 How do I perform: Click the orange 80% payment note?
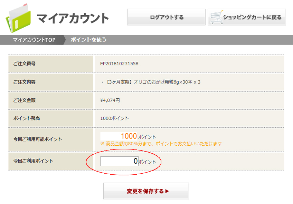(161, 144)
